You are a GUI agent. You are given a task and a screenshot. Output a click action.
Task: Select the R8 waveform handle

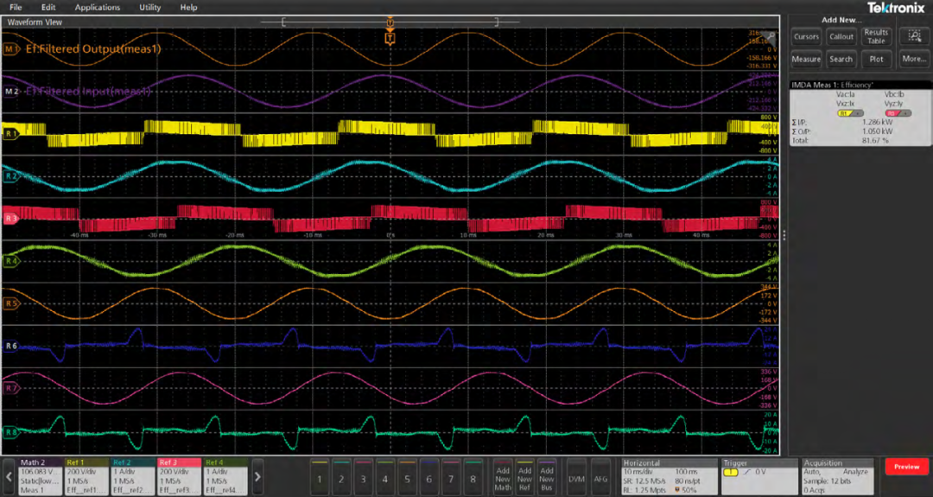pos(11,430)
